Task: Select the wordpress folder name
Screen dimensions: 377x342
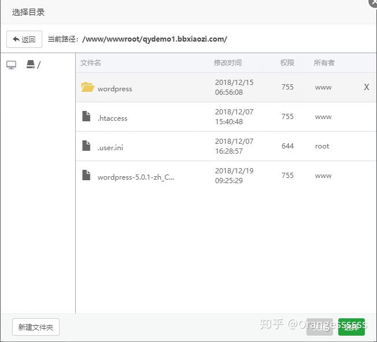Action: (x=114, y=89)
